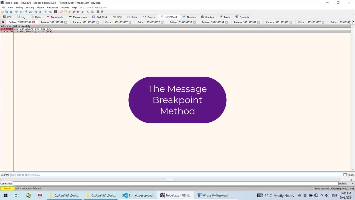Open the Tracing menu

tap(30, 7)
